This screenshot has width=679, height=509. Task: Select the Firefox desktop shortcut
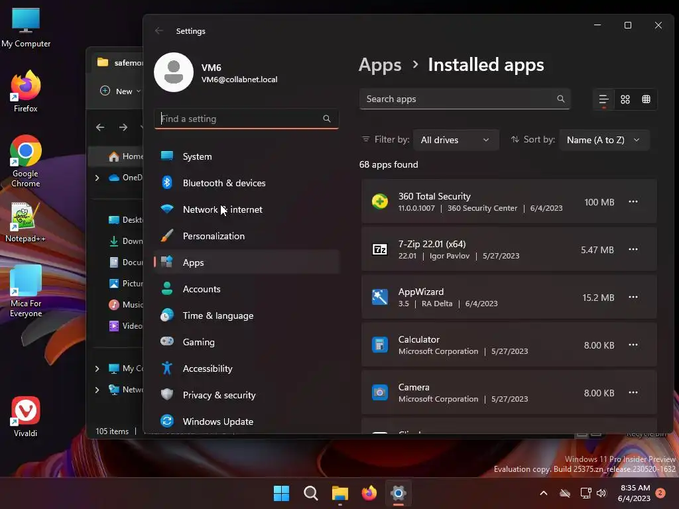pos(26,91)
